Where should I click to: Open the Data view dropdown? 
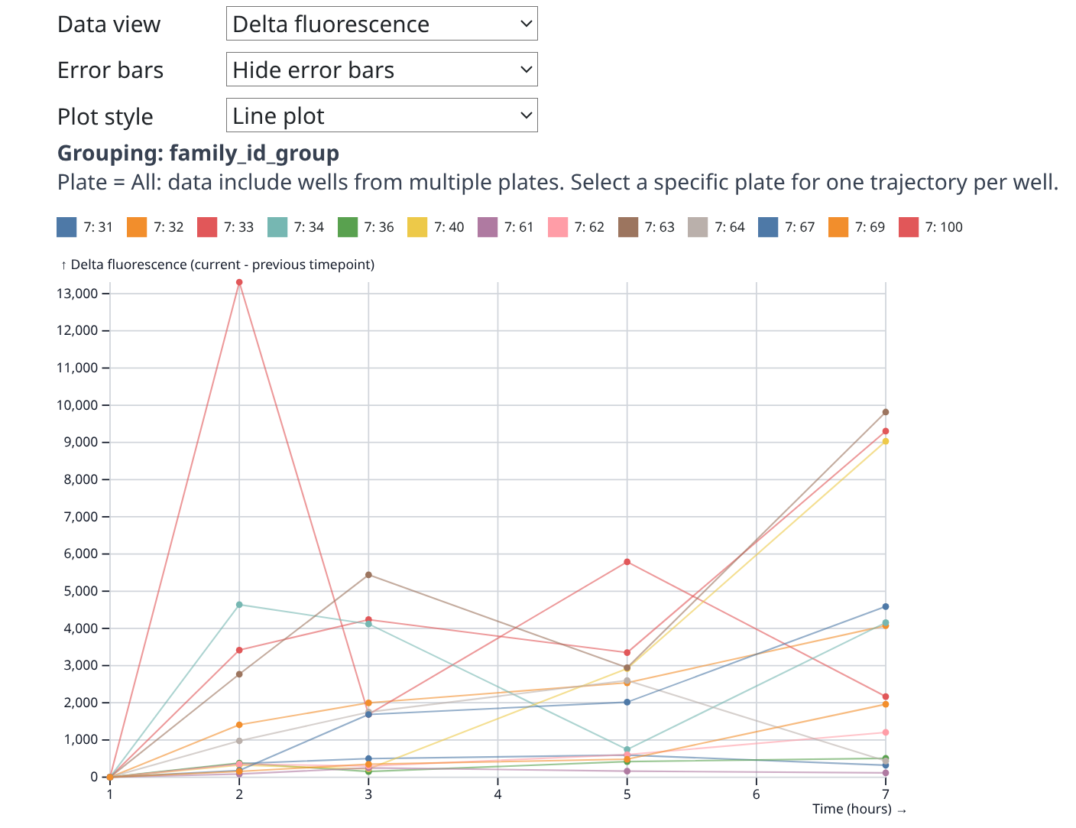click(381, 24)
